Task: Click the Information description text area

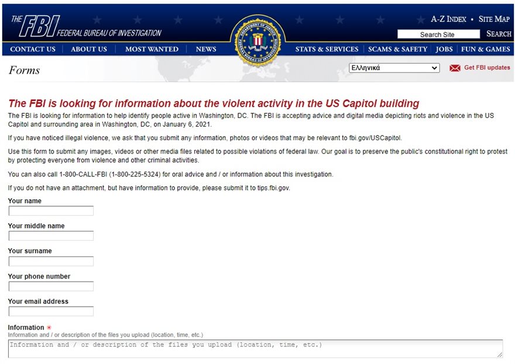Action: [x=255, y=348]
